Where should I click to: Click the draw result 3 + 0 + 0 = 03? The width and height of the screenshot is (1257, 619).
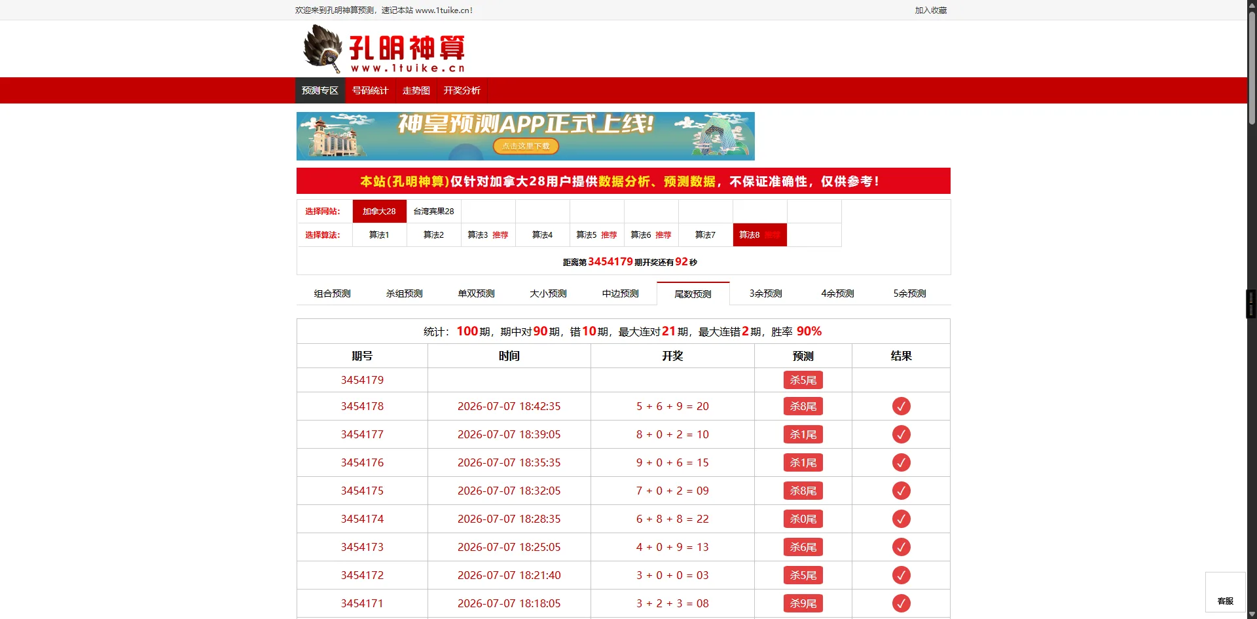(x=672, y=575)
